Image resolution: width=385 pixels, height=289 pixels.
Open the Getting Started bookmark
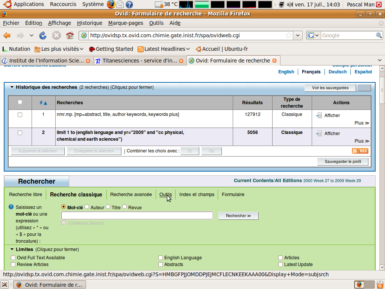point(111,49)
